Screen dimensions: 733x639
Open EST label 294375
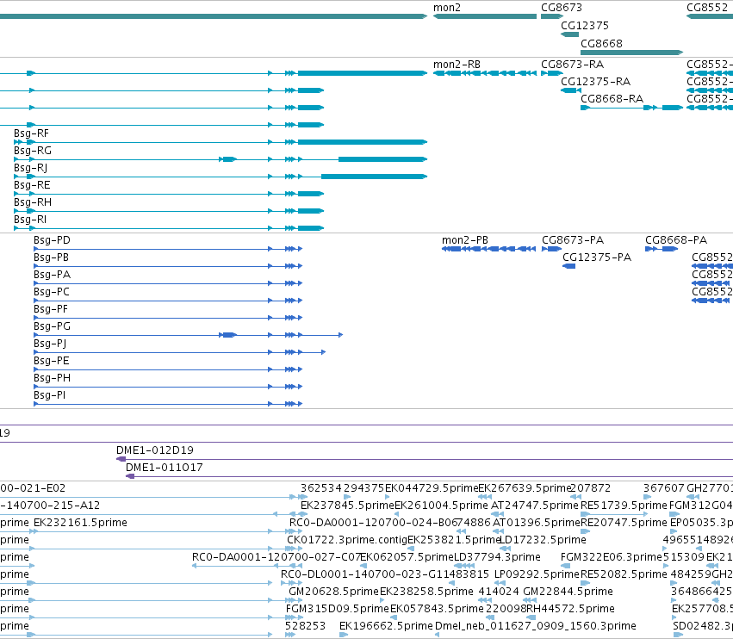point(363,488)
